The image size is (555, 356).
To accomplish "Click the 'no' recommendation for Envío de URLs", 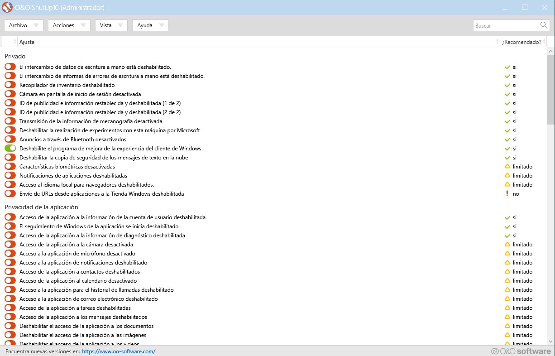I will coord(516,194).
